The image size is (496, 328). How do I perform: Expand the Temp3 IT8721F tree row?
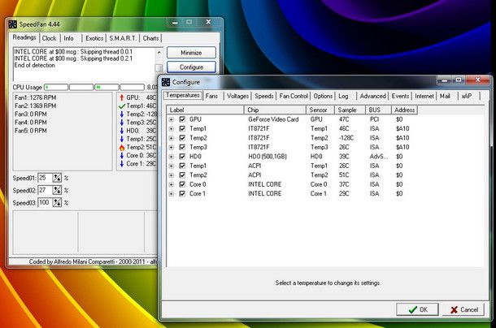tap(172, 148)
